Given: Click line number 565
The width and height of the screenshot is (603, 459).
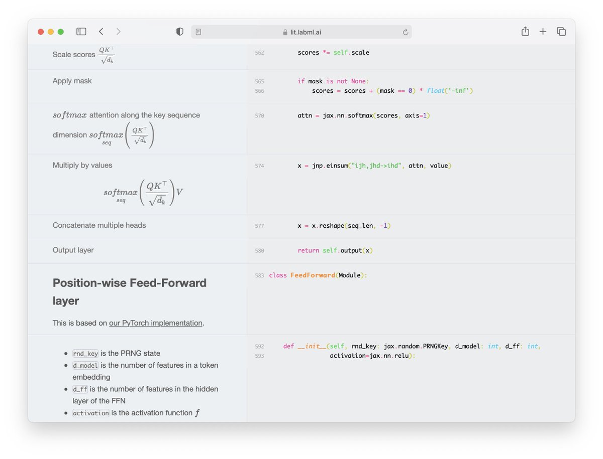Looking at the screenshot, I should pyautogui.click(x=259, y=81).
